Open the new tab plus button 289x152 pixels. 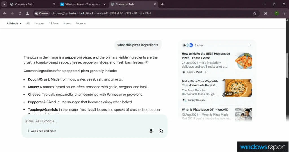click(162, 4)
